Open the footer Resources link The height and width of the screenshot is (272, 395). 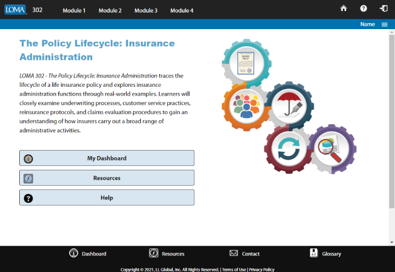tap(173, 254)
